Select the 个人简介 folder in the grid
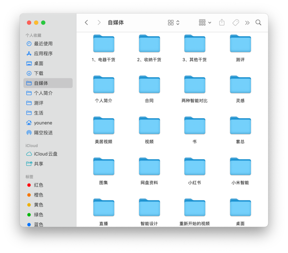 [x=104, y=84]
